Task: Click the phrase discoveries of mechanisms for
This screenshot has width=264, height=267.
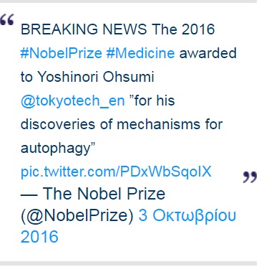Action: point(122,124)
